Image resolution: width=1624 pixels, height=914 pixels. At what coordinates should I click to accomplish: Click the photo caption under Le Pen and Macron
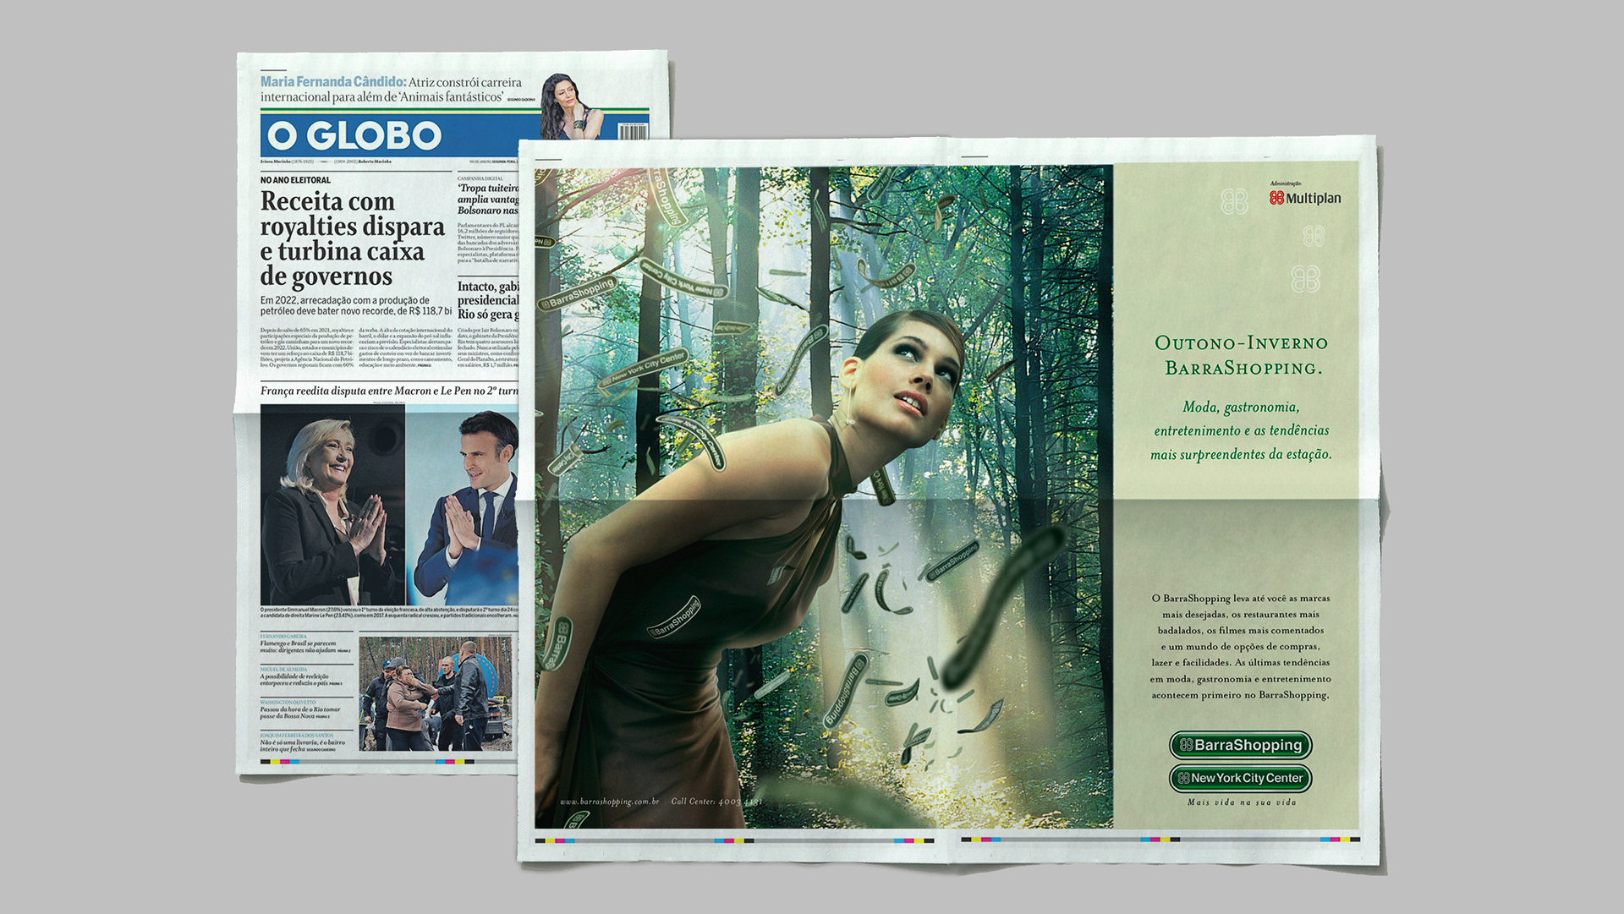tap(389, 612)
